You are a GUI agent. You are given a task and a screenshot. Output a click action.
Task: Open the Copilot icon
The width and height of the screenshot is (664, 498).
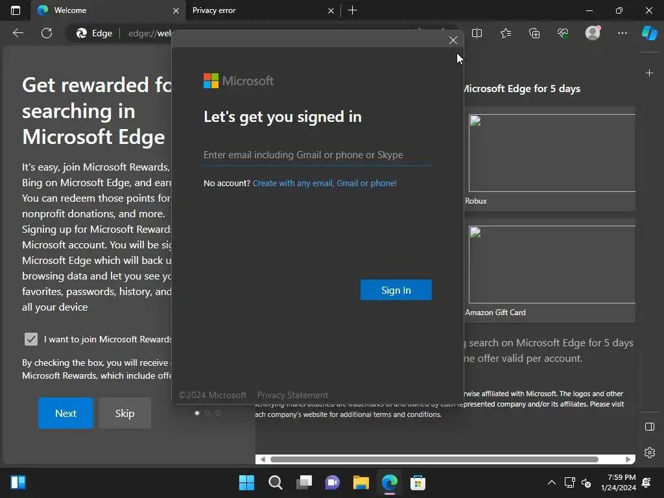(650, 33)
